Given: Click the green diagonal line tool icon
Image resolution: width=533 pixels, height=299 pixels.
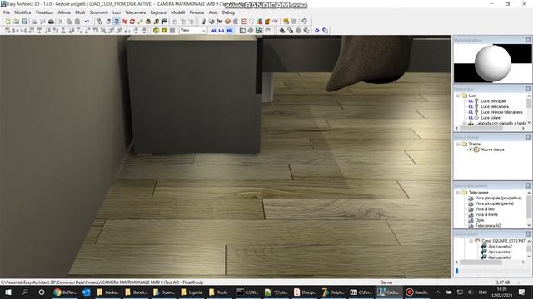Looking at the screenshot, I should point(140,22).
